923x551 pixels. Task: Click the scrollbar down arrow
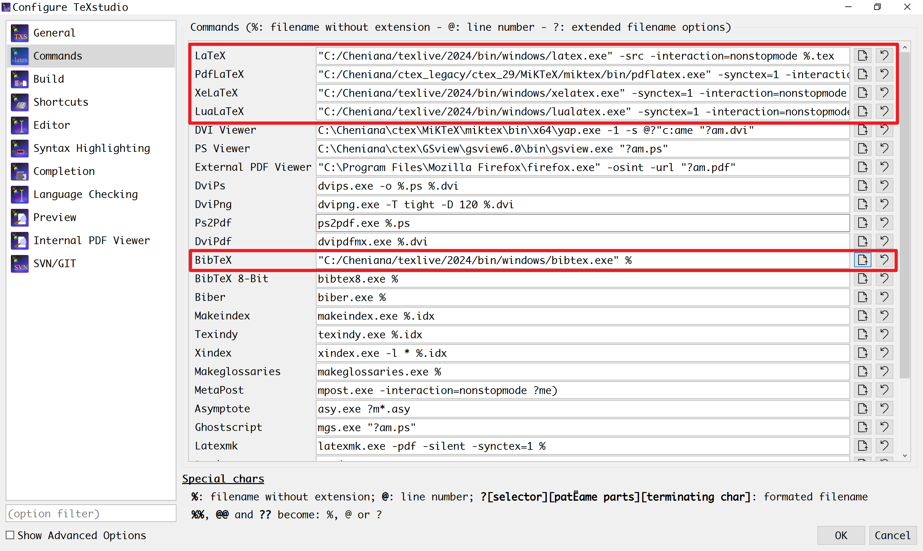904,456
